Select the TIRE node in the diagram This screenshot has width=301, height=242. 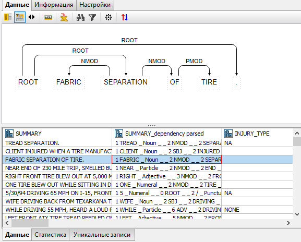pyautogui.click(x=209, y=83)
